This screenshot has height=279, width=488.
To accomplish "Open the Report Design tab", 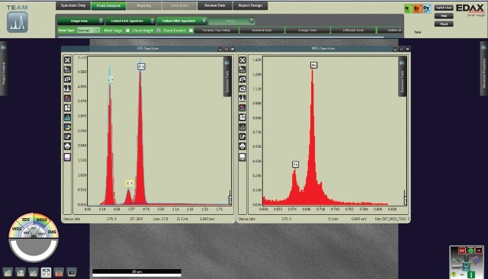I will click(250, 5).
